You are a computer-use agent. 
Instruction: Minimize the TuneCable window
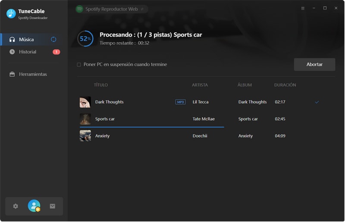[314, 8]
